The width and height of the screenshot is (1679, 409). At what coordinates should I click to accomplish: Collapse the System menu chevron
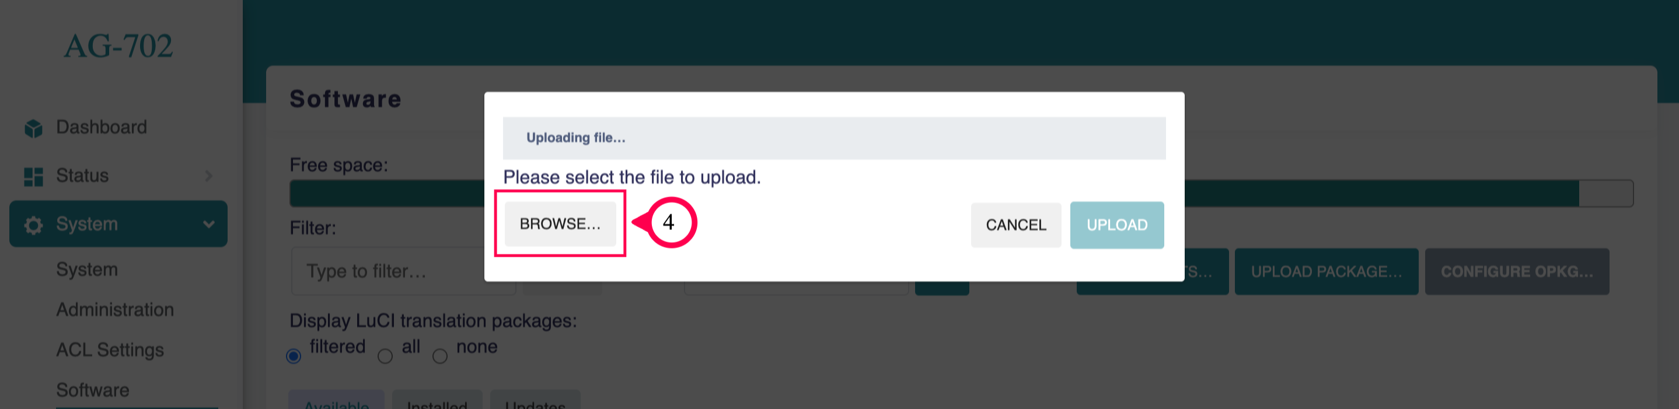click(208, 225)
